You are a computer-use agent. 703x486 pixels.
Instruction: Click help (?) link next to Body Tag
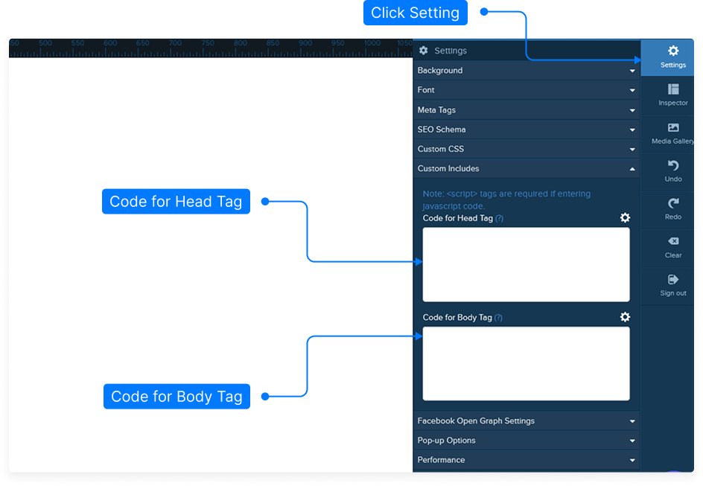pos(498,318)
